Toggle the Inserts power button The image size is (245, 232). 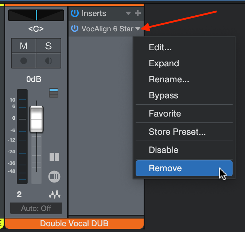click(x=75, y=13)
